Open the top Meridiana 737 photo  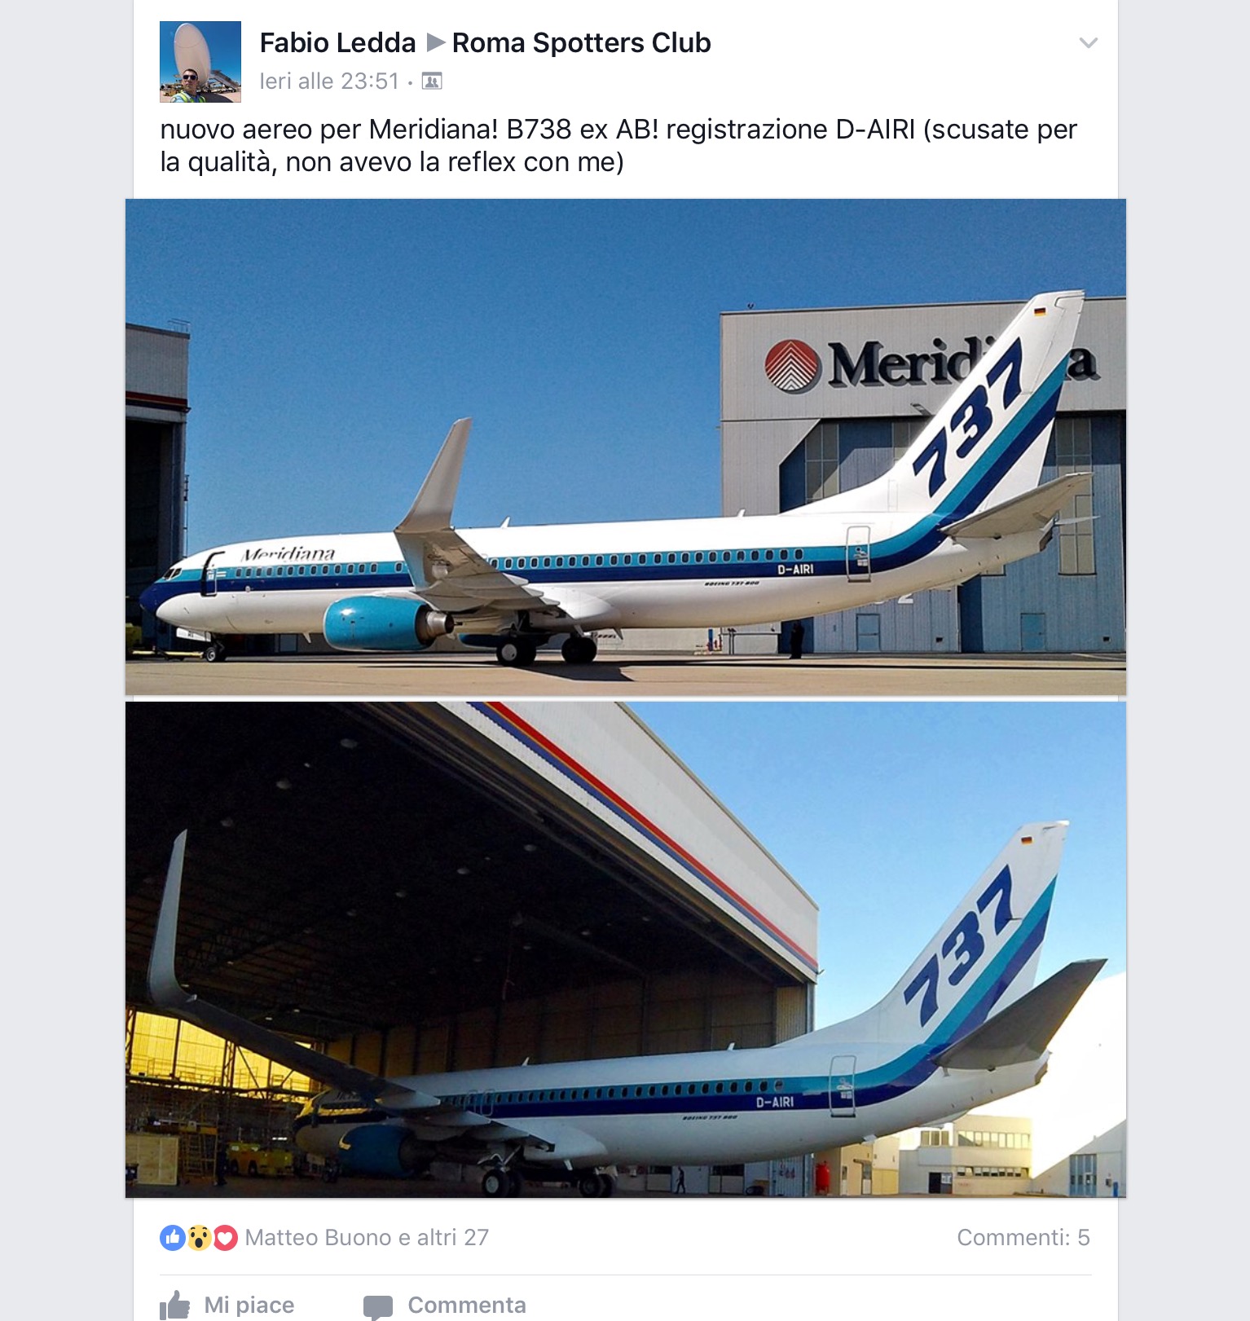click(x=626, y=447)
